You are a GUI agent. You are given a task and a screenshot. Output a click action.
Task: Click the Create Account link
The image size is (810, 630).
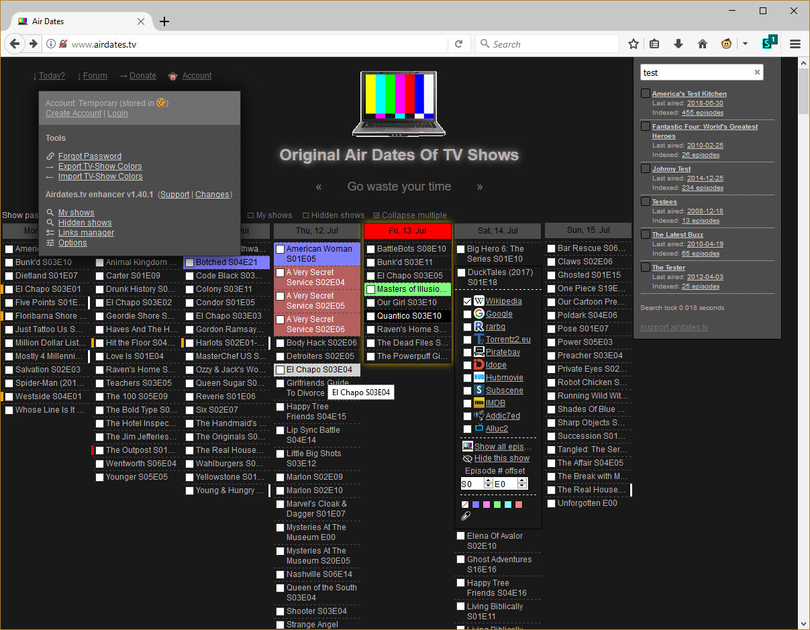click(x=74, y=113)
